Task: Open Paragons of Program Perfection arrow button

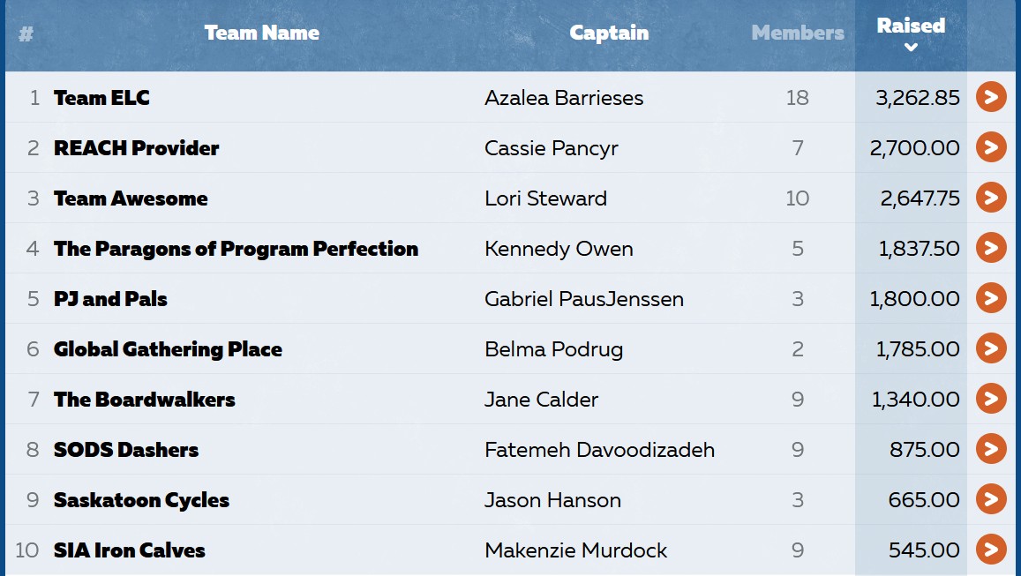Action: pos(991,247)
